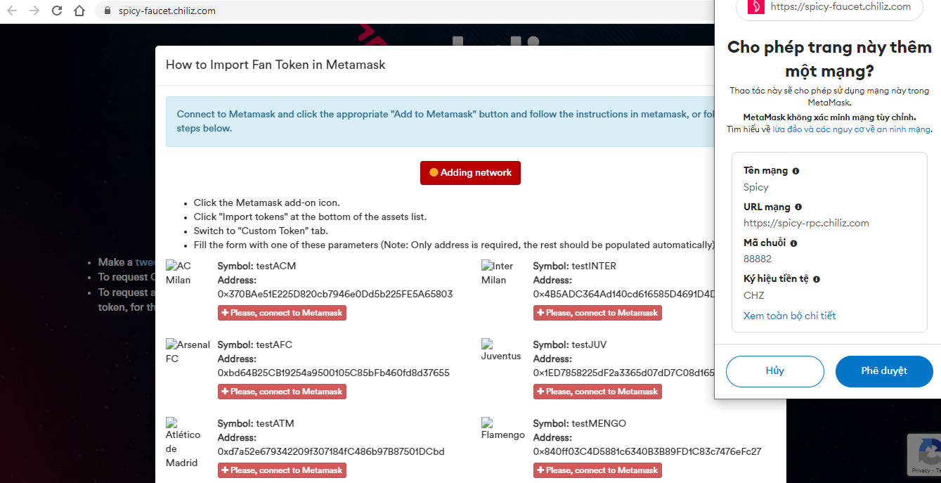Viewport: 941px width, 483px height.
Task: Click Symbol: testINTER label
Action: 575,266
